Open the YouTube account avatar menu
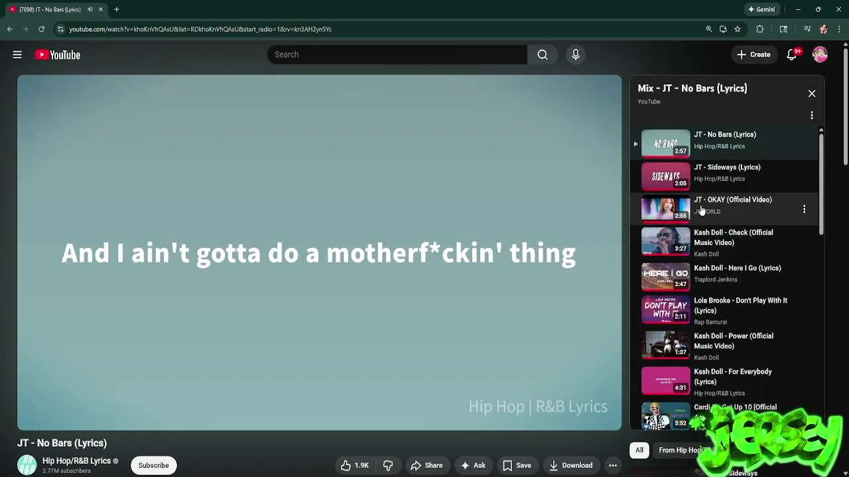This screenshot has width=849, height=477. coord(820,54)
